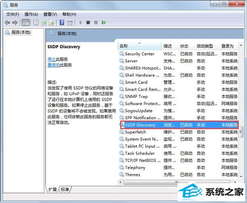
Task: Click the Back arrow toolbar icon
Action: coord(7,23)
